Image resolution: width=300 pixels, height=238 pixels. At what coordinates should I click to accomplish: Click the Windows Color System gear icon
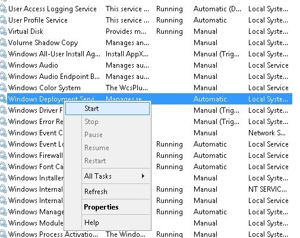tap(3, 88)
